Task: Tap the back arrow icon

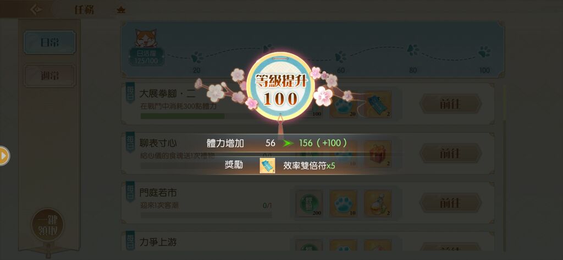Action: (36, 9)
